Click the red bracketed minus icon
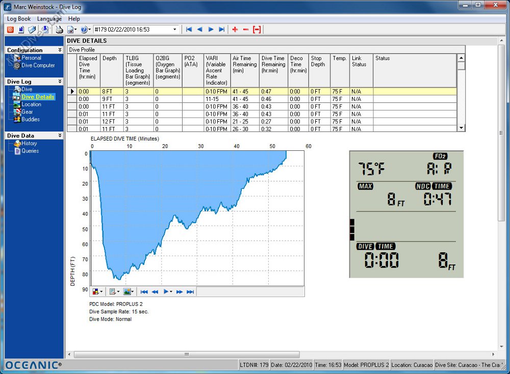 [x=257, y=30]
